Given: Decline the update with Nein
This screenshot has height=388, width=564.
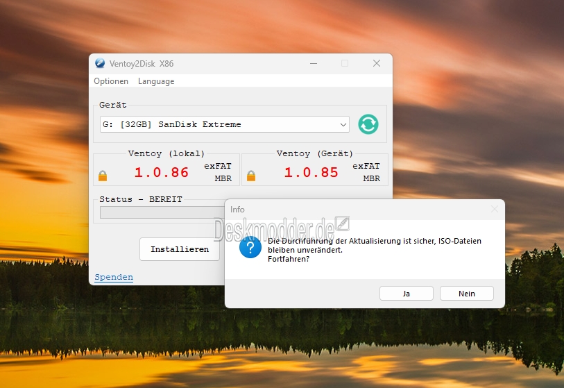Looking at the screenshot, I should point(466,294).
